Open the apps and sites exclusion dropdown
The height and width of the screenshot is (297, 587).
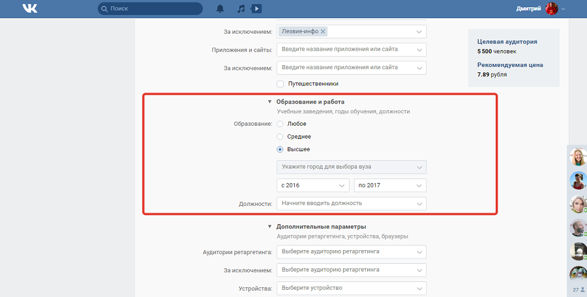(352, 68)
